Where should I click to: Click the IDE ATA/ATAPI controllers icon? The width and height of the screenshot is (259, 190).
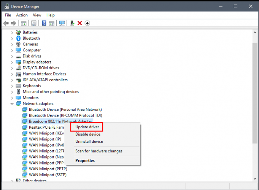[x=18, y=80]
